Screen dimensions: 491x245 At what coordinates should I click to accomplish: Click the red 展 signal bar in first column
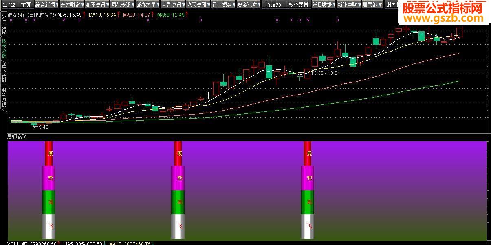(x=49, y=154)
